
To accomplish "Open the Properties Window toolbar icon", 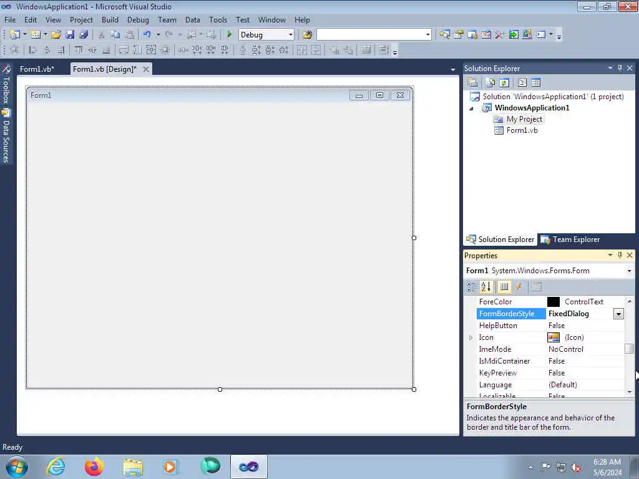I will pos(459,35).
